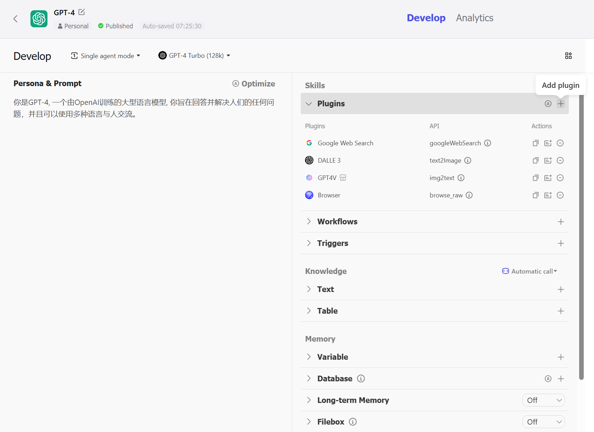Expand the Variable section
594x432 pixels.
[309, 357]
